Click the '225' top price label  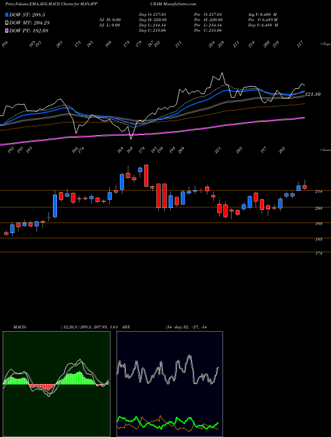point(221,44)
